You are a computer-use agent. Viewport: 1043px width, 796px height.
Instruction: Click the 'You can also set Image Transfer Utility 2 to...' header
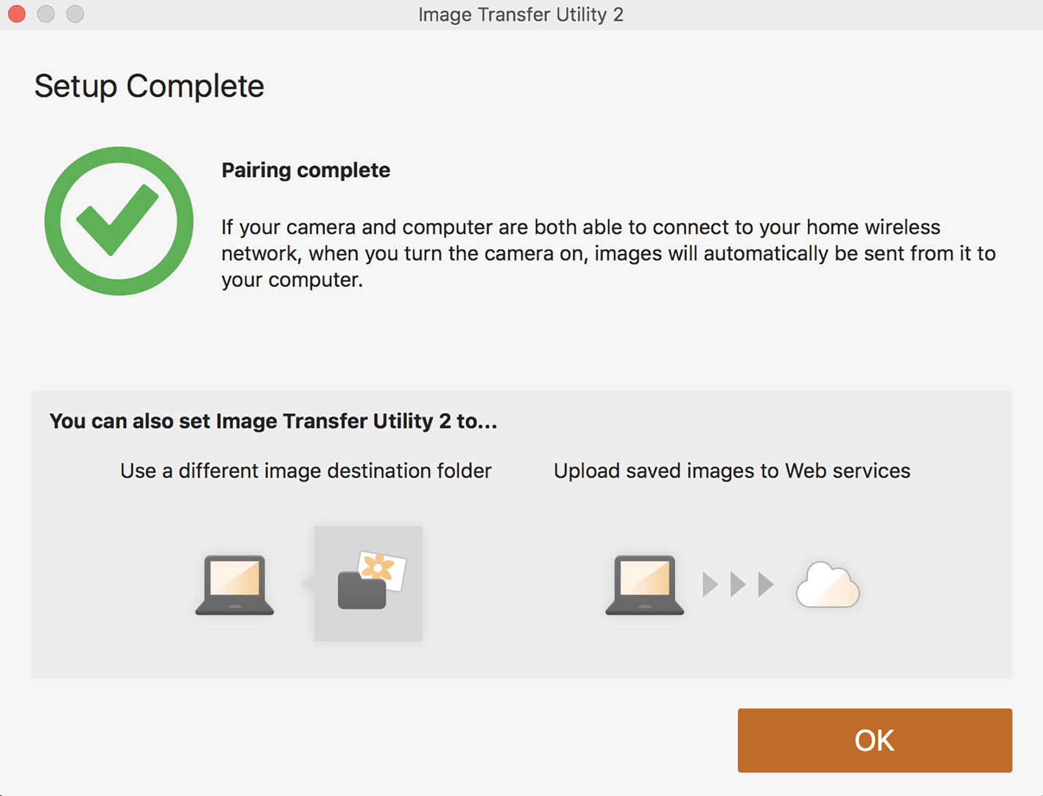click(x=274, y=420)
